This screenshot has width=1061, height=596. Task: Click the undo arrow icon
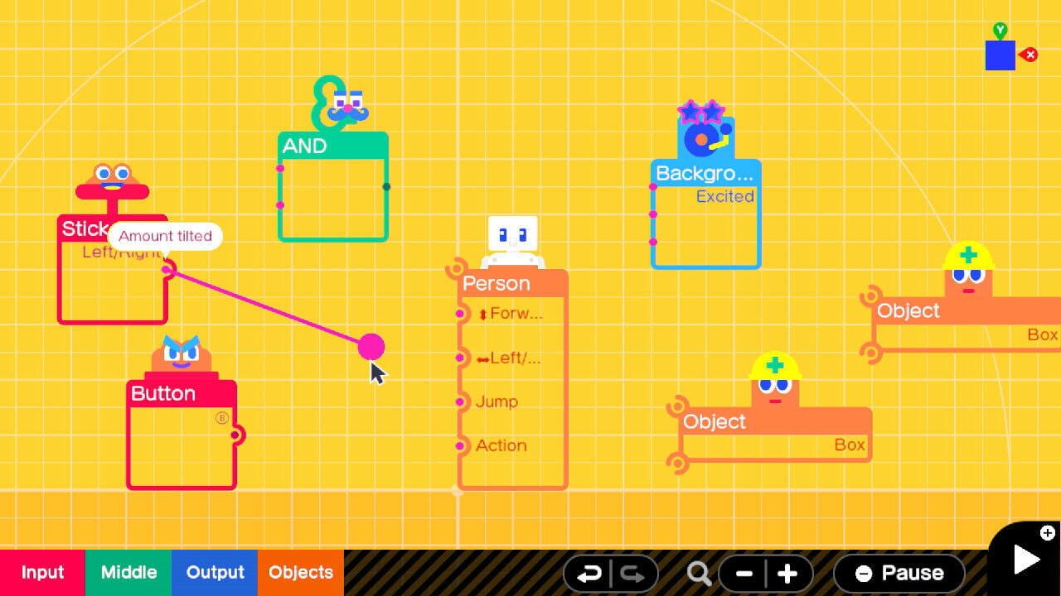[x=590, y=572]
